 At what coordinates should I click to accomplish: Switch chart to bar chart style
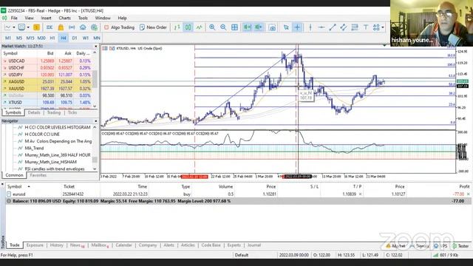point(177,27)
